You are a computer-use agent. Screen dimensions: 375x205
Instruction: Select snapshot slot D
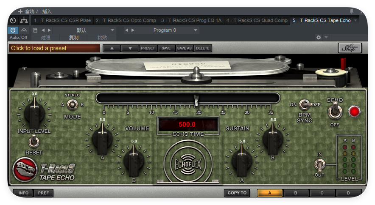pyautogui.click(x=348, y=193)
